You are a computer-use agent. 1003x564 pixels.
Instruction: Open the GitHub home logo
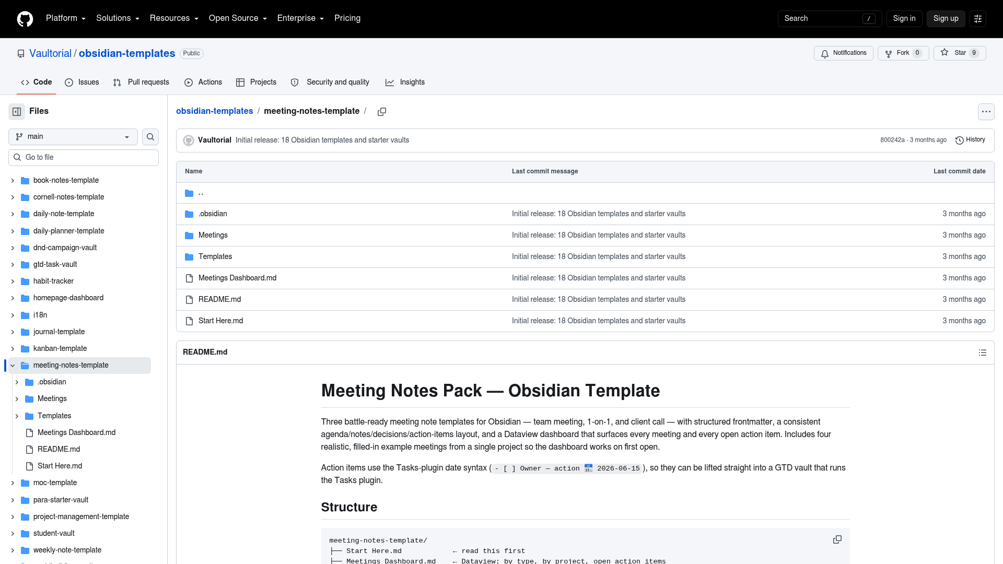pos(25,19)
